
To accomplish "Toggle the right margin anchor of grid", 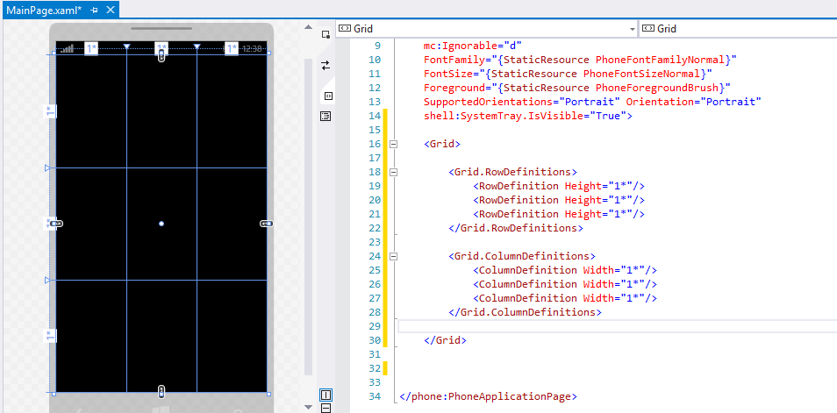I will pyautogui.click(x=266, y=224).
